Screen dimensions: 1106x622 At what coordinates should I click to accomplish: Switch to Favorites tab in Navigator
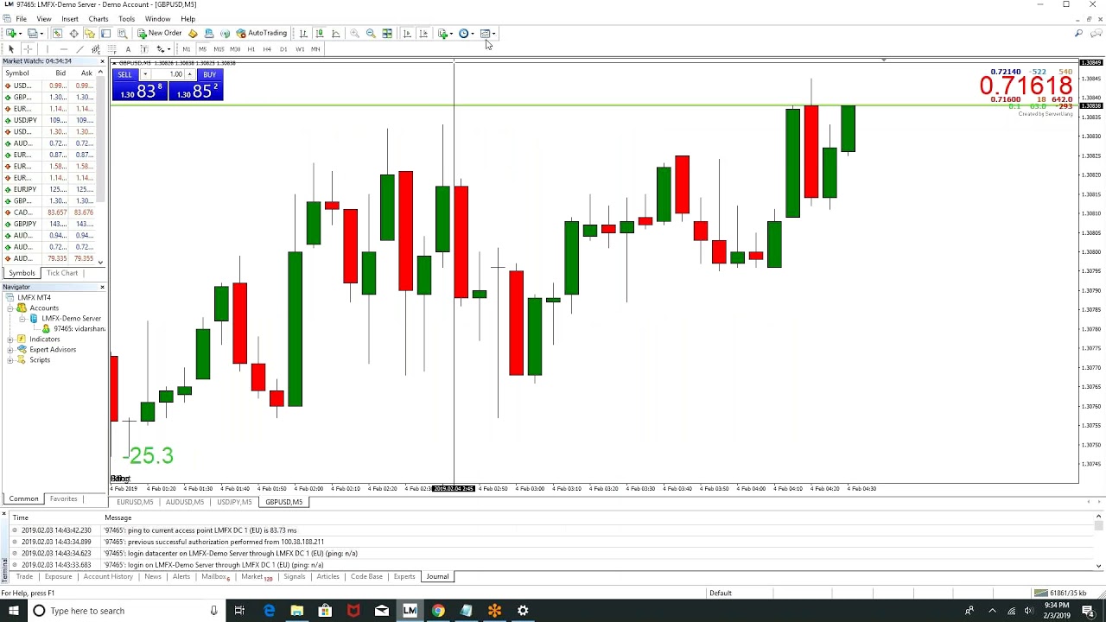point(63,498)
